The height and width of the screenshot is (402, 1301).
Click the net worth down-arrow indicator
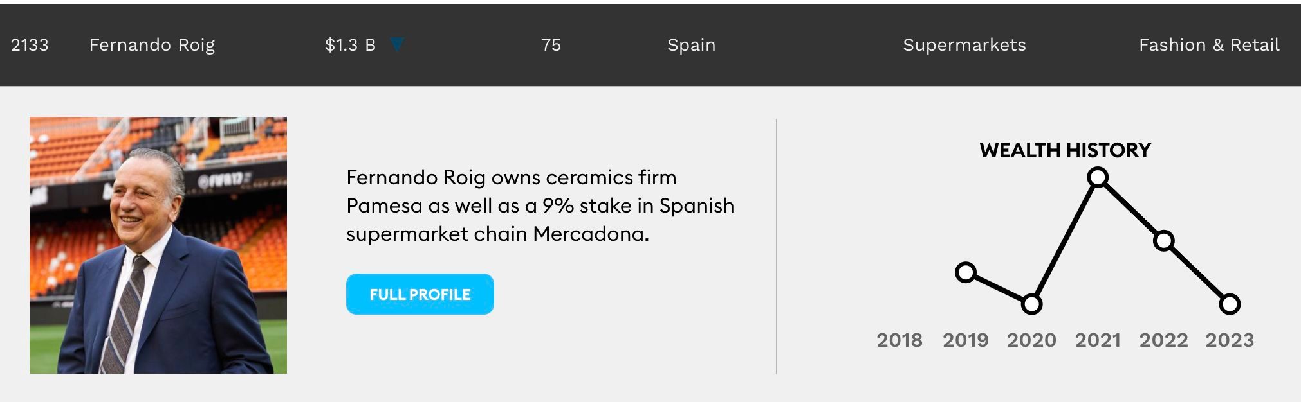397,44
